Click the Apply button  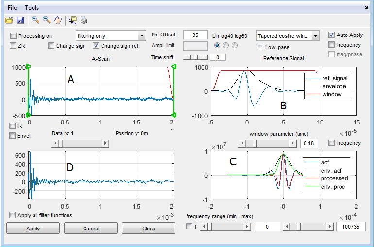[33, 229]
